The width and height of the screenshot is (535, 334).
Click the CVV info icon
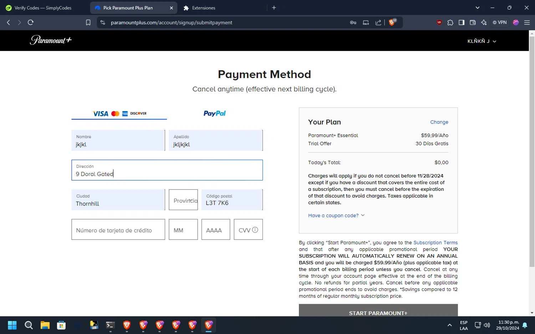255,230
